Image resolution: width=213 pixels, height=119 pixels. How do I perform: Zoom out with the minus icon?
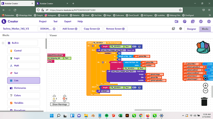pos(205,91)
